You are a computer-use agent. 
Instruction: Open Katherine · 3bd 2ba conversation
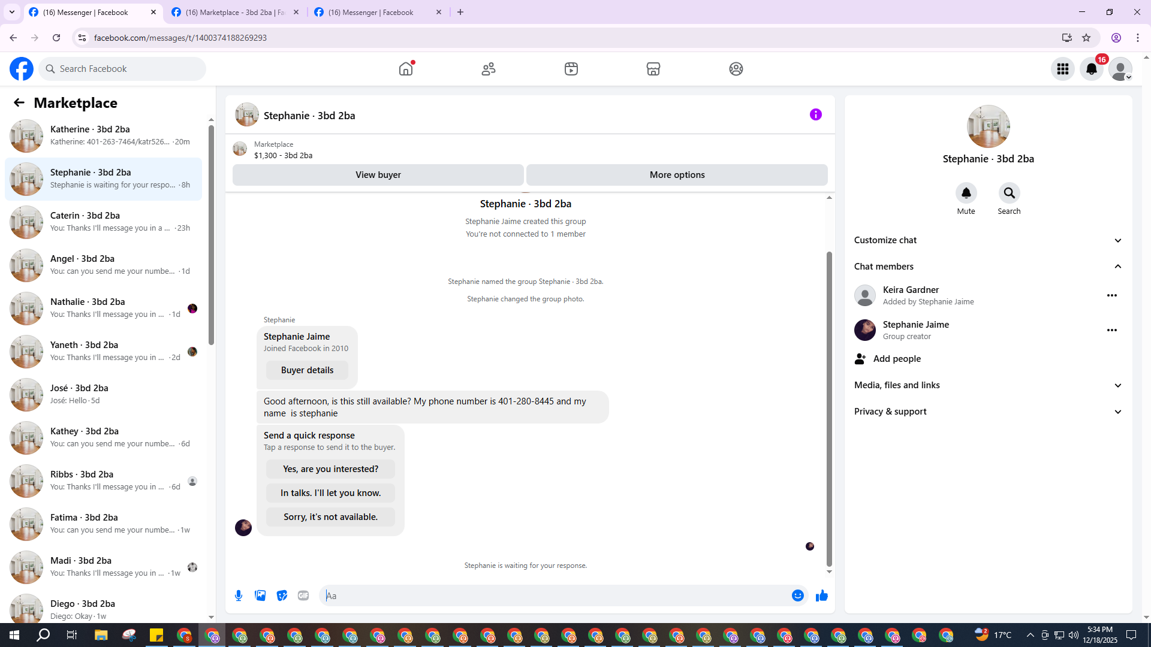coord(103,136)
